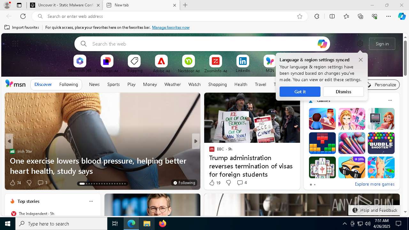The image size is (409, 230).
Task: Open the Favorites hub icon
Action: 346,16
